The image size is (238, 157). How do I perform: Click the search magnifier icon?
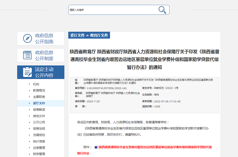click(162, 10)
